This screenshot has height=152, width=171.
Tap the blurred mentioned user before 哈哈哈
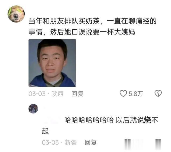(52, 120)
